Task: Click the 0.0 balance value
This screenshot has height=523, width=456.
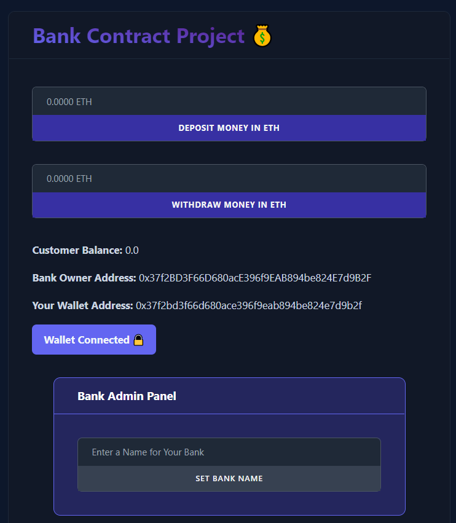Action: point(133,250)
